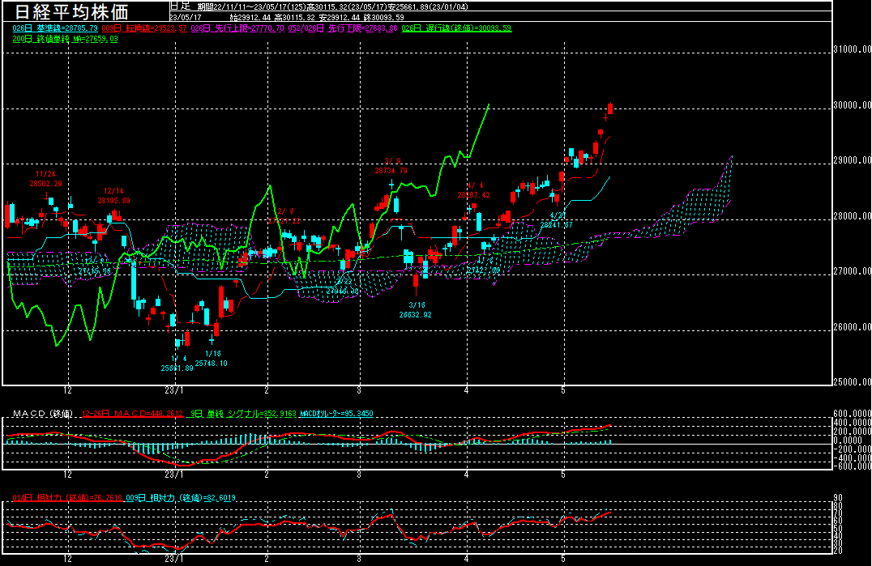
Task: Click the 009日 相対力(終値)=82.6019 legend entry
Action: pyautogui.click(x=181, y=498)
